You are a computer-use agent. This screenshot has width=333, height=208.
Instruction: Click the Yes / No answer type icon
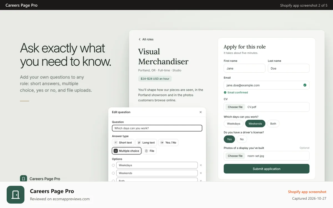click(162, 143)
